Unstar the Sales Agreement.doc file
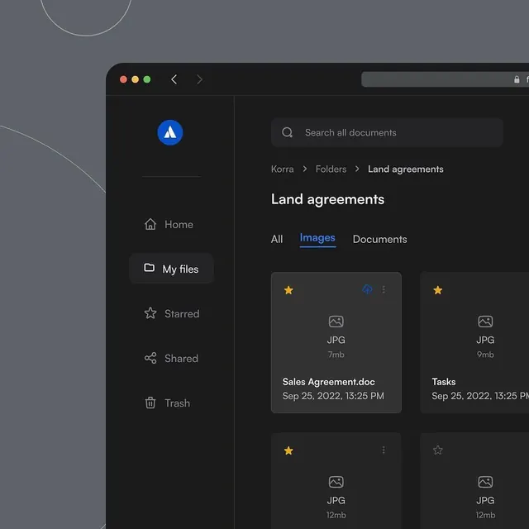Screen dimensions: 529x529 point(288,290)
